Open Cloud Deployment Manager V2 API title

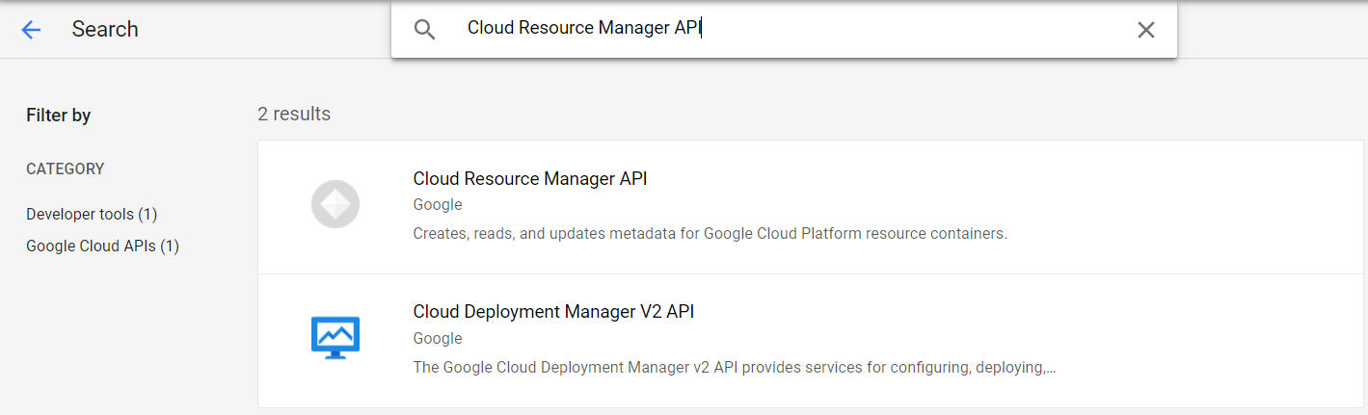[553, 311]
